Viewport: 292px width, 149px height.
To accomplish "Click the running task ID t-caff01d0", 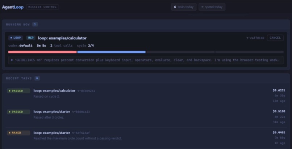I will pyautogui.click(x=255, y=38).
